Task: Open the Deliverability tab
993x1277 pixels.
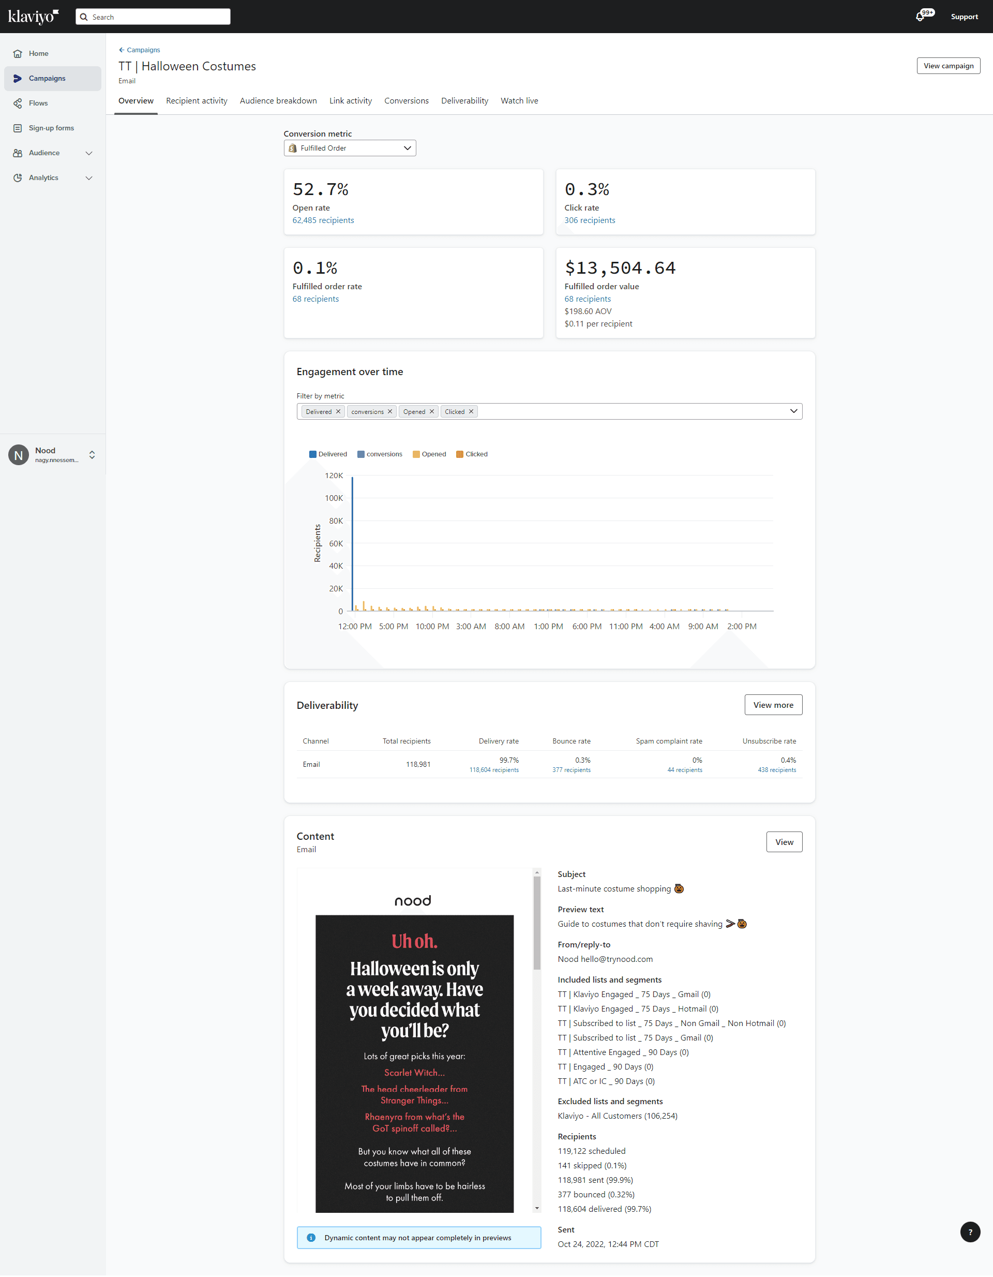Action: click(x=464, y=100)
